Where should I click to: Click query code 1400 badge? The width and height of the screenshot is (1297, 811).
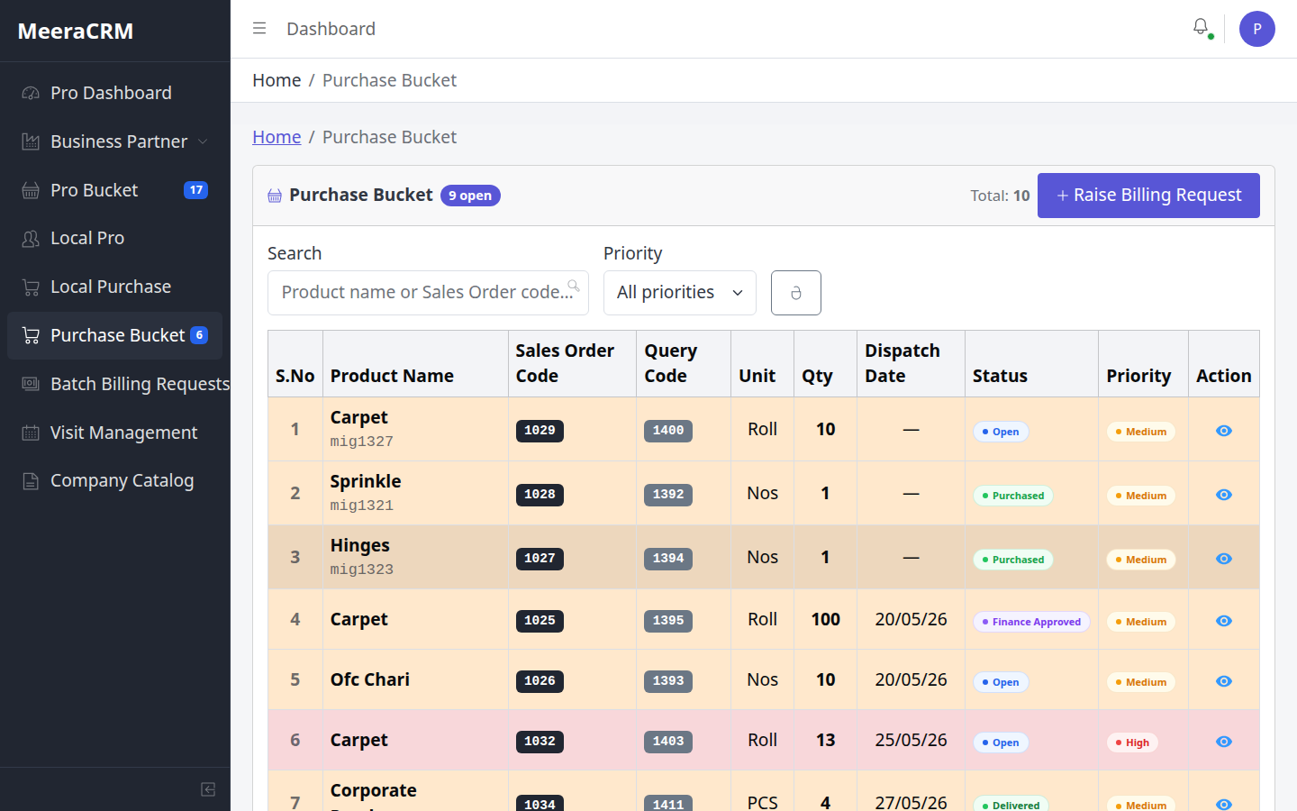(668, 431)
